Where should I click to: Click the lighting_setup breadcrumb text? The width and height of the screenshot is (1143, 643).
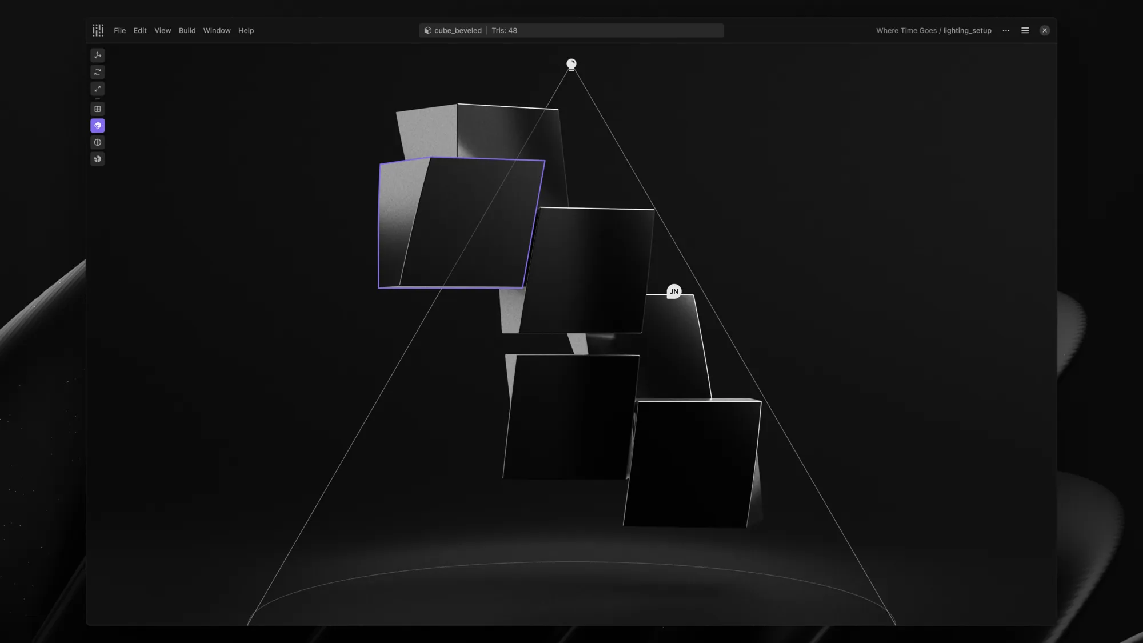[967, 31]
